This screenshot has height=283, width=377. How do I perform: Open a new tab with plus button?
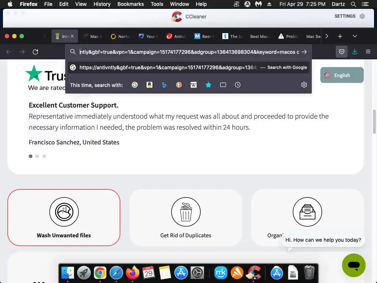(340, 36)
